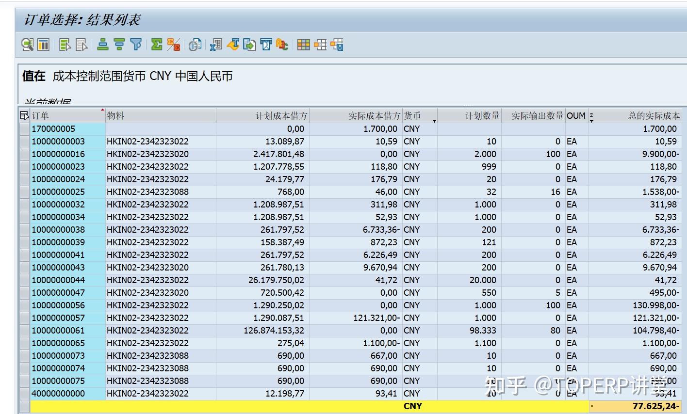Click the Set Filter funnel icon

click(x=136, y=45)
